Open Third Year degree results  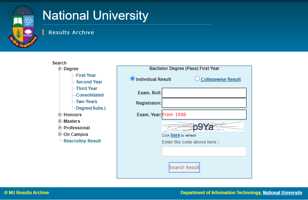[87, 89]
